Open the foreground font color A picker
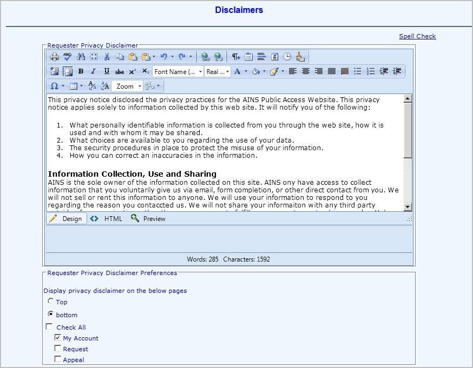The image size is (473, 368). click(x=238, y=71)
